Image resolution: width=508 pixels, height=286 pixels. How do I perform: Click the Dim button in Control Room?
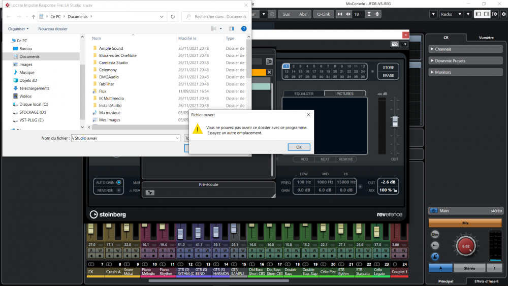pos(435,235)
